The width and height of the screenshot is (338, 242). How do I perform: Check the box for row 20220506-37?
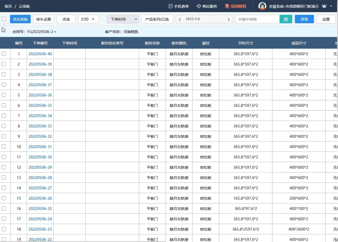[4, 85]
